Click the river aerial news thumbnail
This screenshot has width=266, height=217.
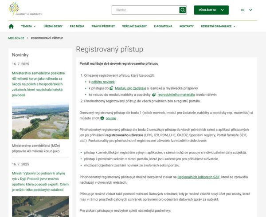(x=40, y=206)
